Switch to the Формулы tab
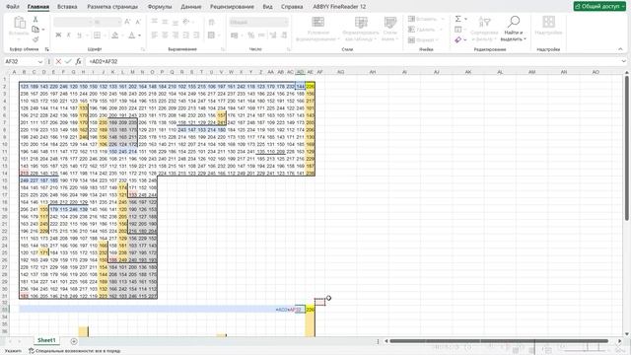 160,7
